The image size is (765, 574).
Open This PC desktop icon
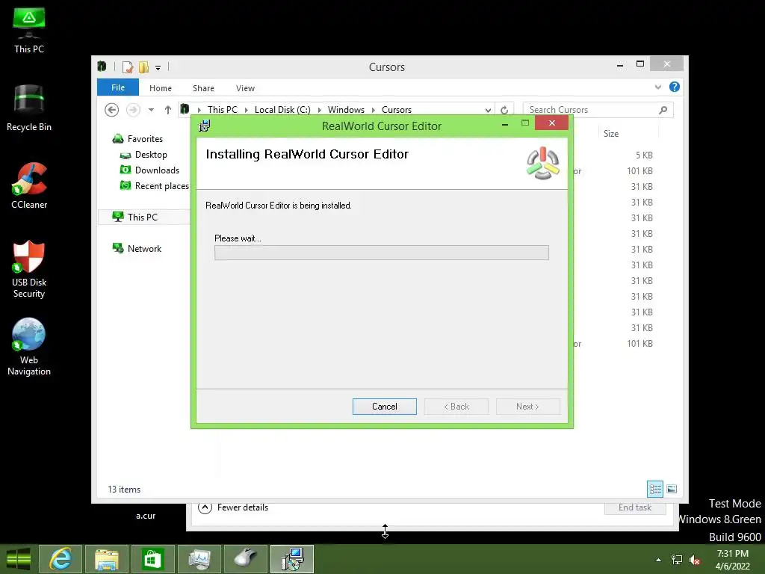tap(29, 30)
